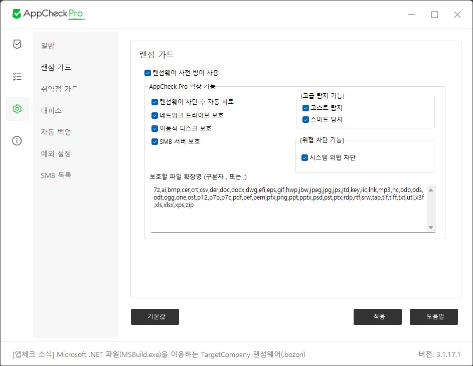Open the shield protection status icon

coord(17,44)
